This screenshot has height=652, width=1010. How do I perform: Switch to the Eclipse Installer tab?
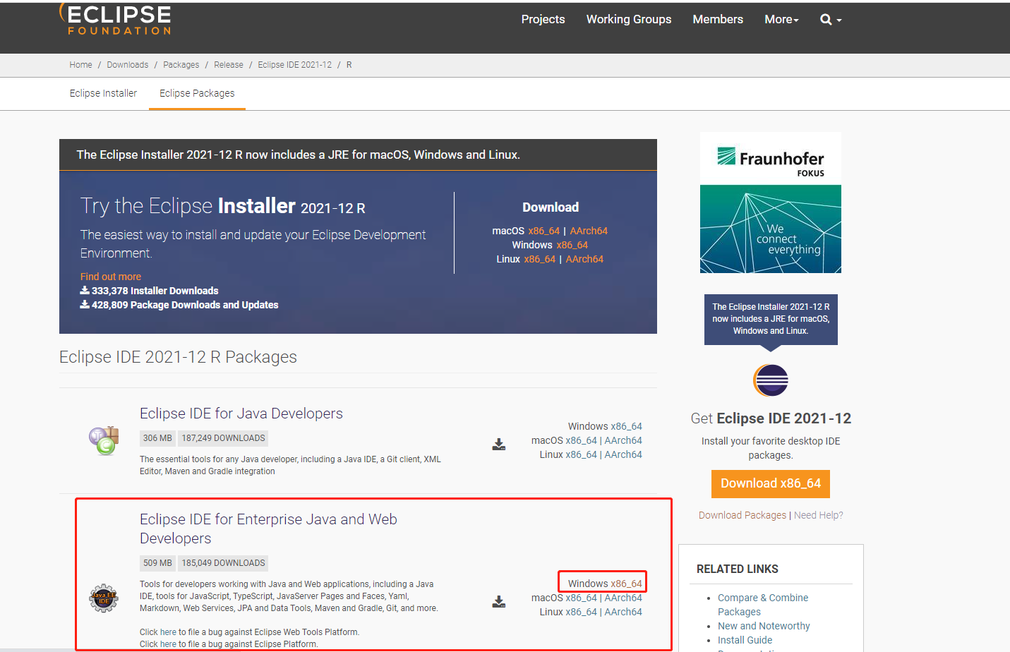pyautogui.click(x=103, y=93)
